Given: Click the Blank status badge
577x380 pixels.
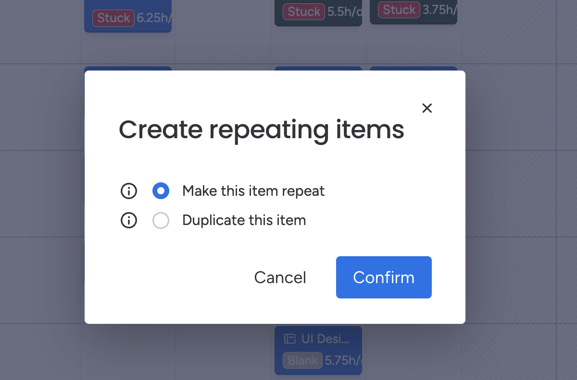Looking at the screenshot, I should pos(302,360).
